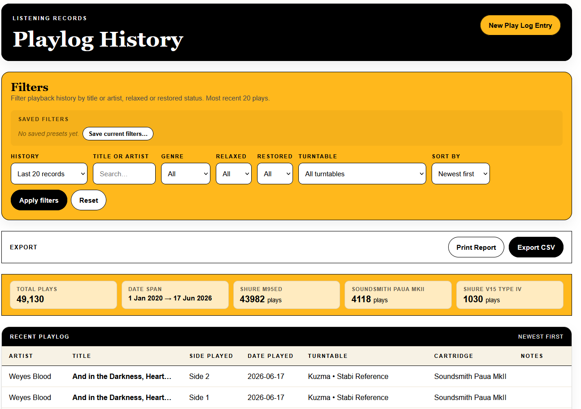Click Weyes Blood in the Side 1 row

coord(30,397)
